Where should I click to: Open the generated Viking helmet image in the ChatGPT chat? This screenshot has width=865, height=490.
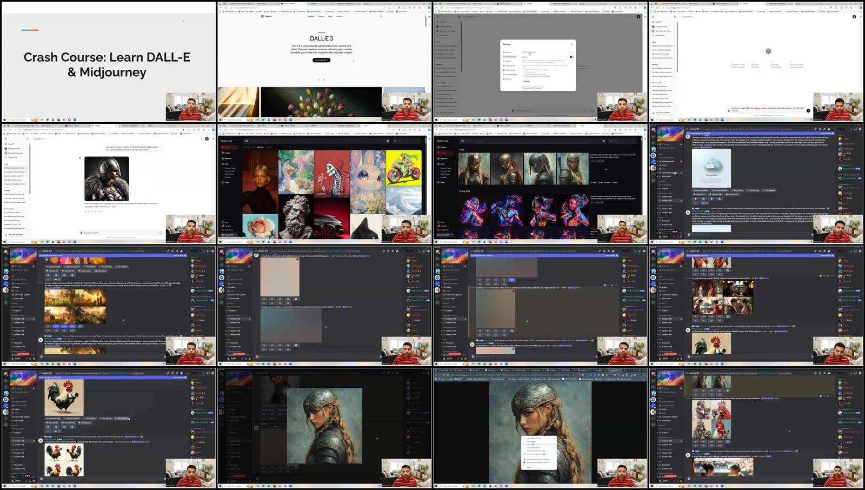[107, 178]
